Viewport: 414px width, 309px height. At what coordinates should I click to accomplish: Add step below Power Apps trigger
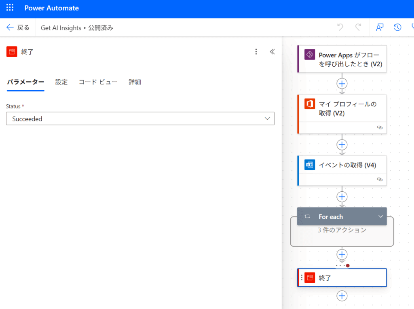[342, 84]
